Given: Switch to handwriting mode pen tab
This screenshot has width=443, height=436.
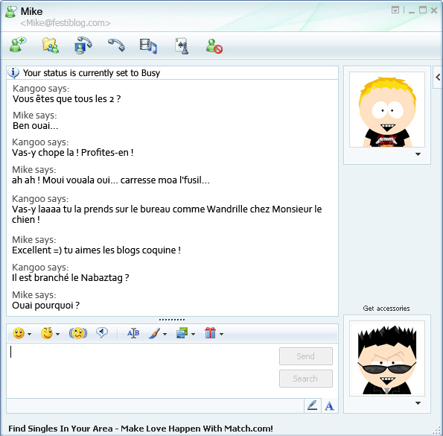Looking at the screenshot, I should tap(313, 406).
